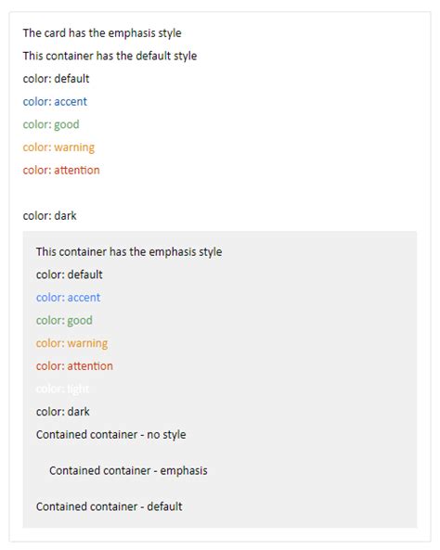Click faint white 'color: light' text
Image resolution: width=440 pixels, height=550 pixels.
62,389
